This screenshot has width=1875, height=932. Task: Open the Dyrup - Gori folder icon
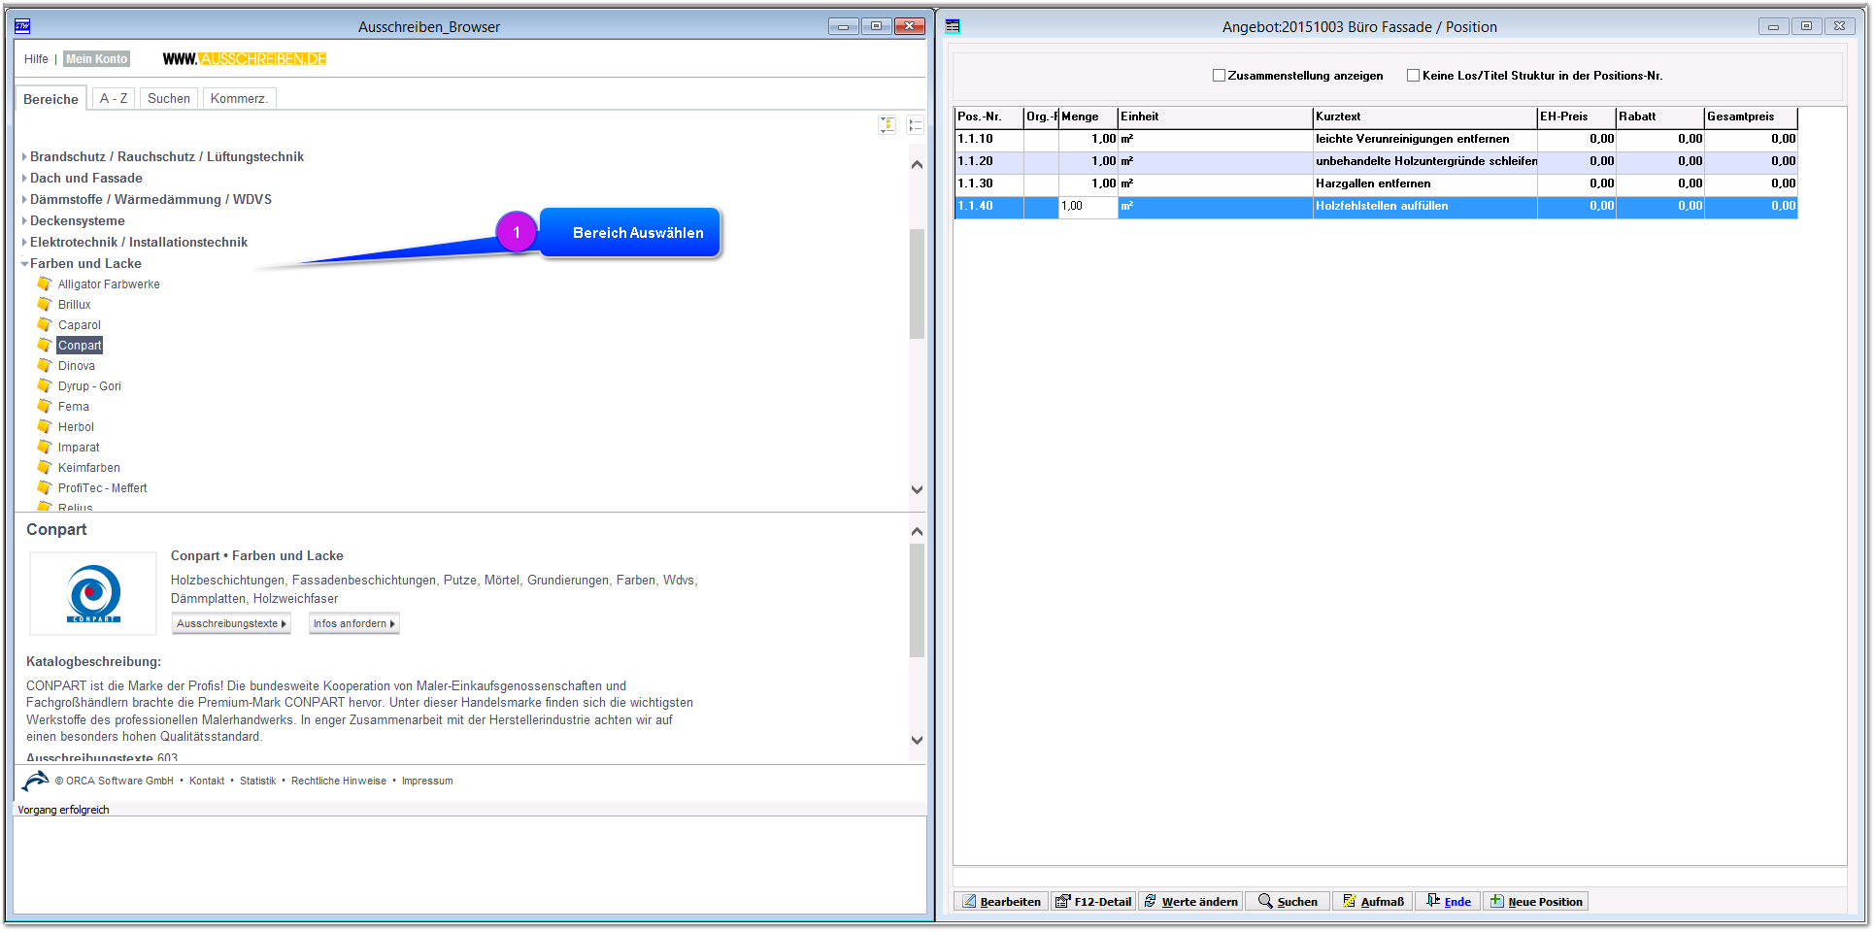click(44, 385)
